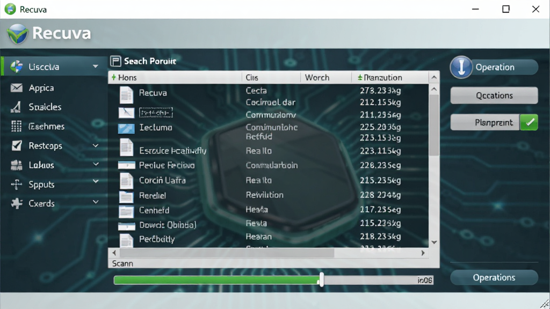This screenshot has width=550, height=309.
Task: Click the file icon beside Rendiel
Action: click(126, 196)
